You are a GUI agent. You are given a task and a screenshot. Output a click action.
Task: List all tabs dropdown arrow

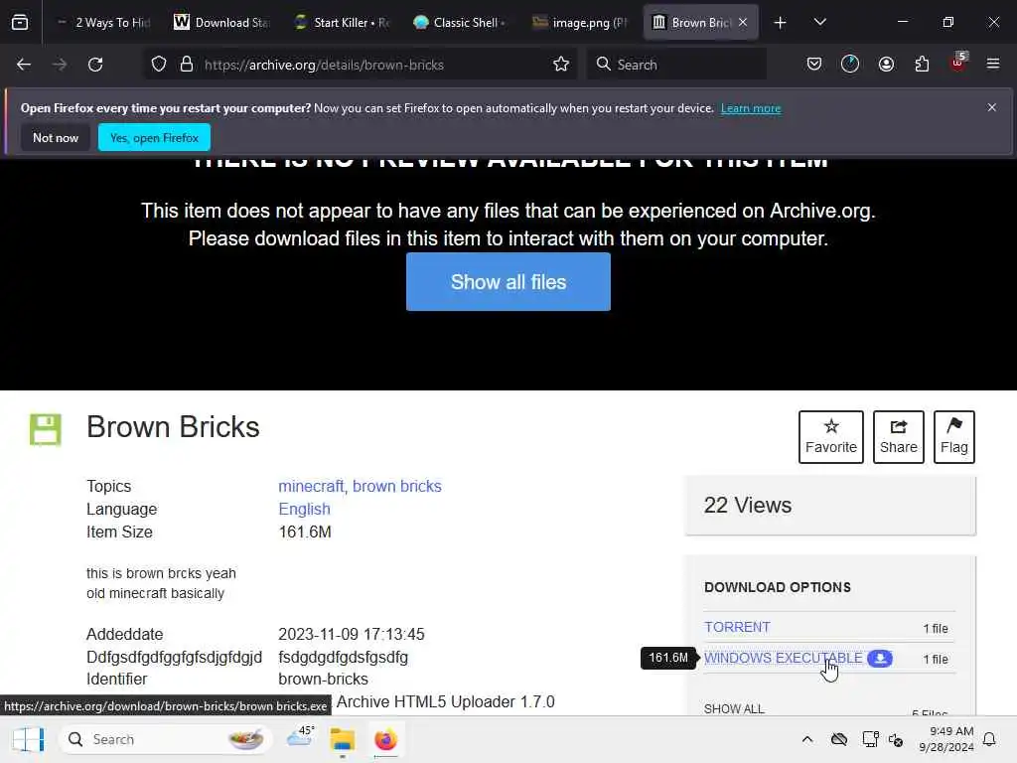click(819, 22)
